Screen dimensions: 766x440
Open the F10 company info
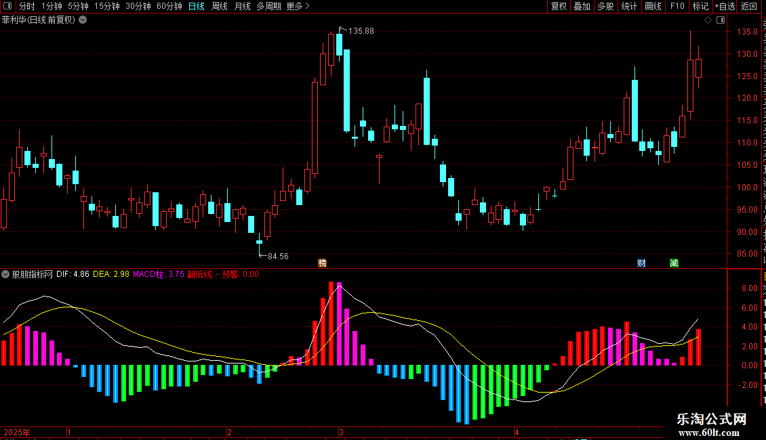(677, 6)
